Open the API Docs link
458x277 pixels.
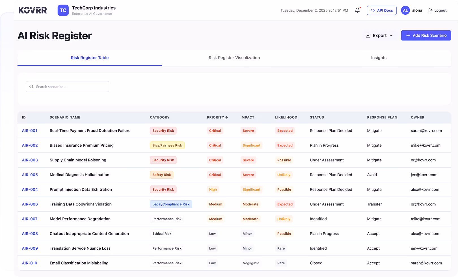click(382, 10)
